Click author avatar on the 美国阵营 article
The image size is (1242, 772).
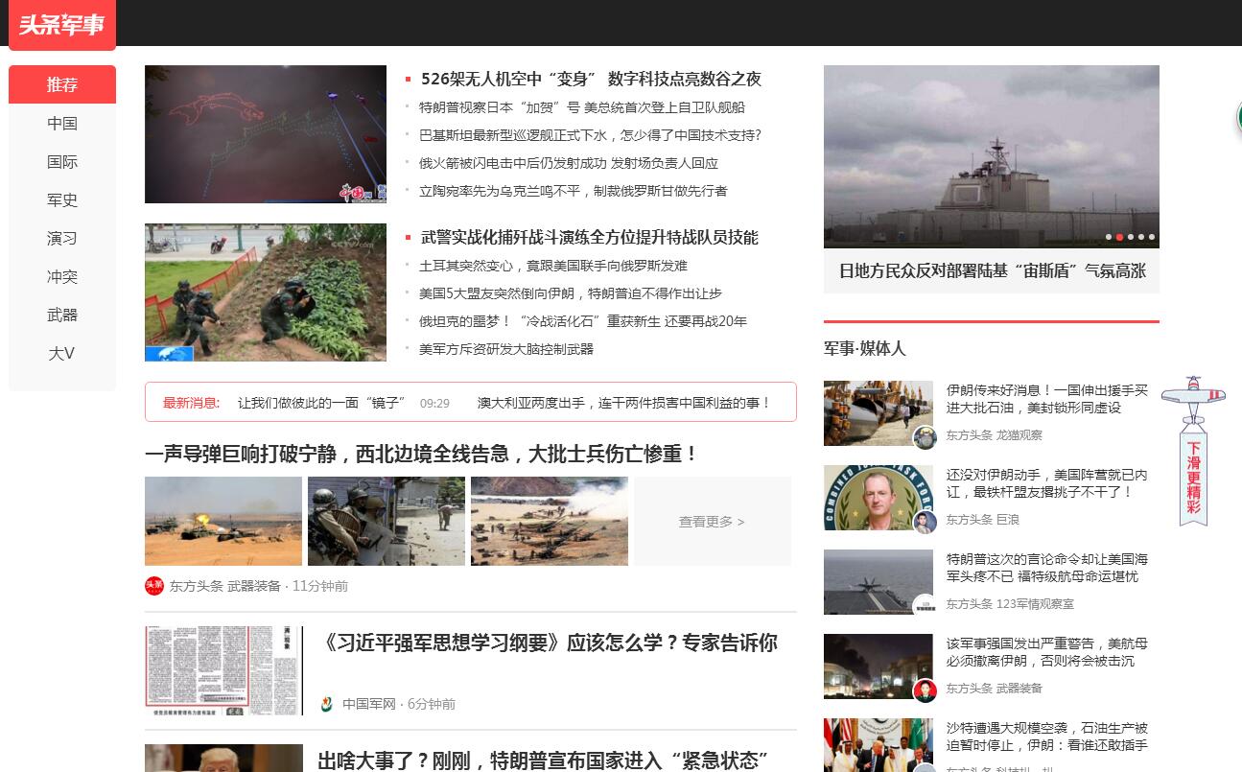(925, 523)
